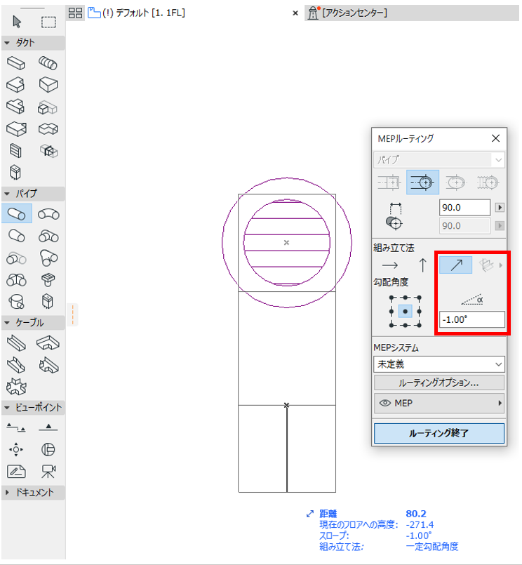The height and width of the screenshot is (565, 522).
Task: Select the Elevation viewpoint tool
Action: (x=48, y=427)
